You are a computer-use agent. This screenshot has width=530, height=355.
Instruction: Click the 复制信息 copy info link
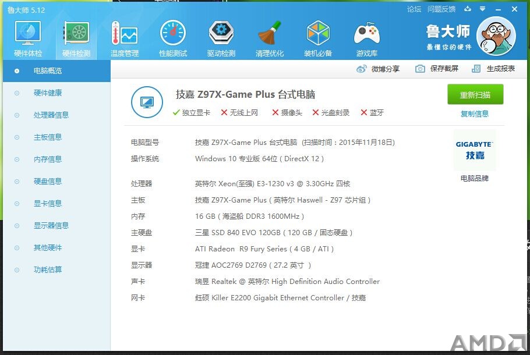click(475, 114)
